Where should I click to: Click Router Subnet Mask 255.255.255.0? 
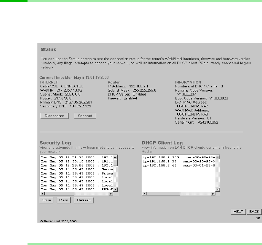(144, 90)
